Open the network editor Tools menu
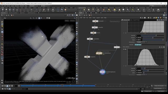The image size is (168, 94). click(x=94, y=18)
